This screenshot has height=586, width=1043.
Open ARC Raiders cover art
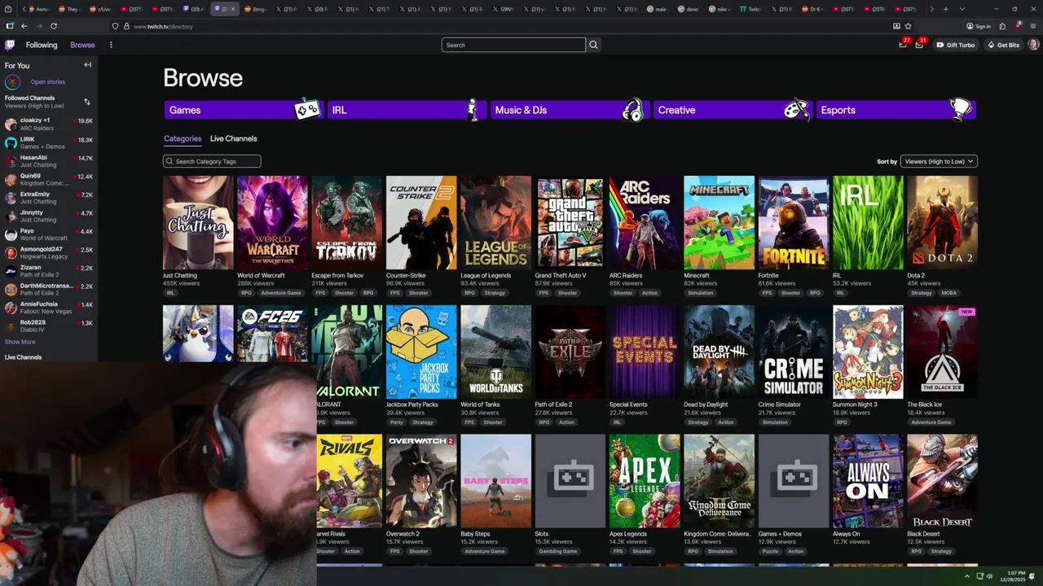point(645,222)
